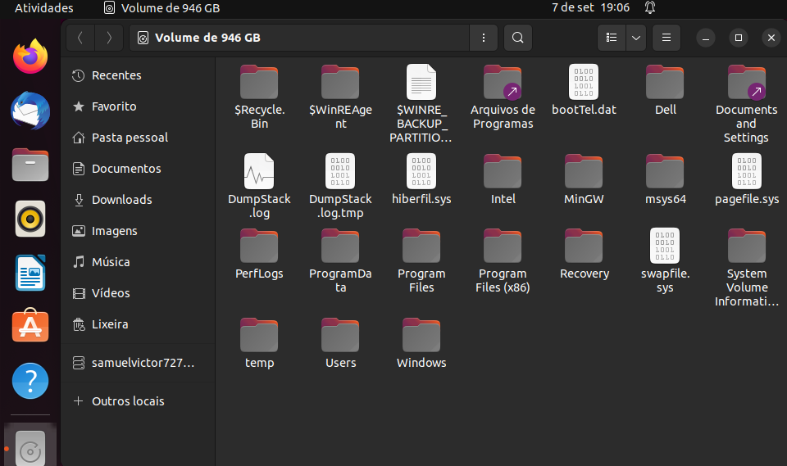Open Música in the sidebar
Image resolution: width=787 pixels, height=466 pixels.
click(x=138, y=262)
